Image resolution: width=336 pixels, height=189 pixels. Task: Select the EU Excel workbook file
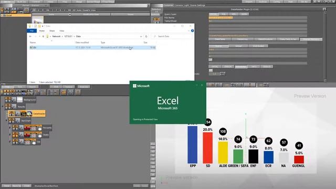tap(92, 48)
